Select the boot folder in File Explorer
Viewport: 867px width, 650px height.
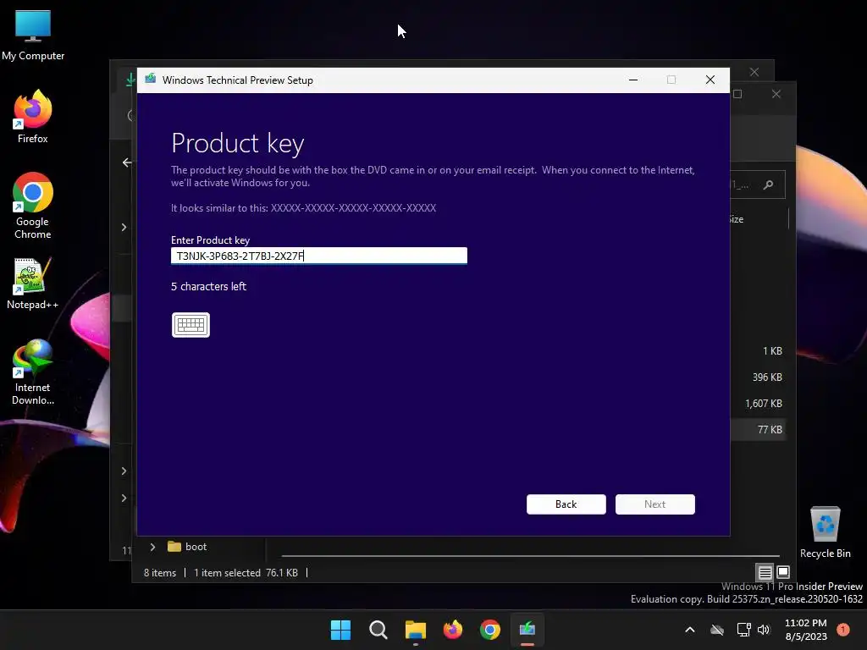(188, 547)
